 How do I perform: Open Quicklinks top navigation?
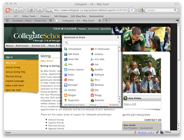[x=106, y=29]
